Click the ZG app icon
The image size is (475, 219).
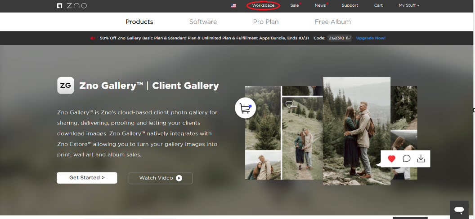(66, 86)
